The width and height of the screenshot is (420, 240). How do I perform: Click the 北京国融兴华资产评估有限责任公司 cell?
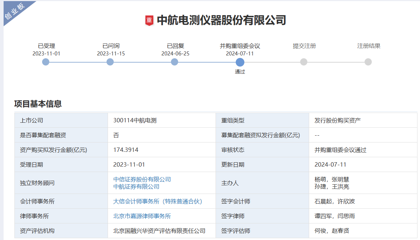pyautogui.click(x=159, y=231)
